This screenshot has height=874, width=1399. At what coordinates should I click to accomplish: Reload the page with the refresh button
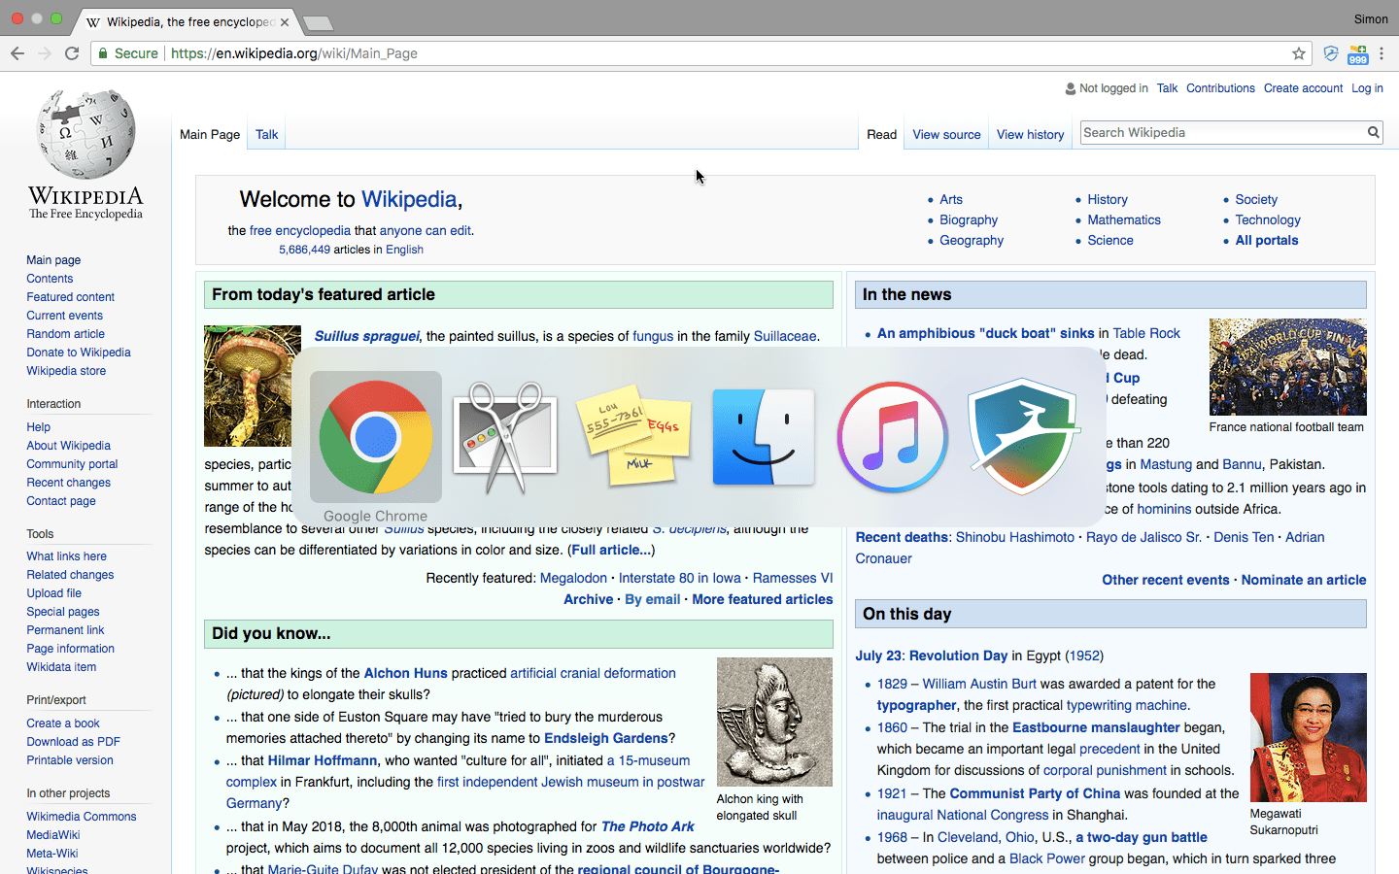pos(72,53)
